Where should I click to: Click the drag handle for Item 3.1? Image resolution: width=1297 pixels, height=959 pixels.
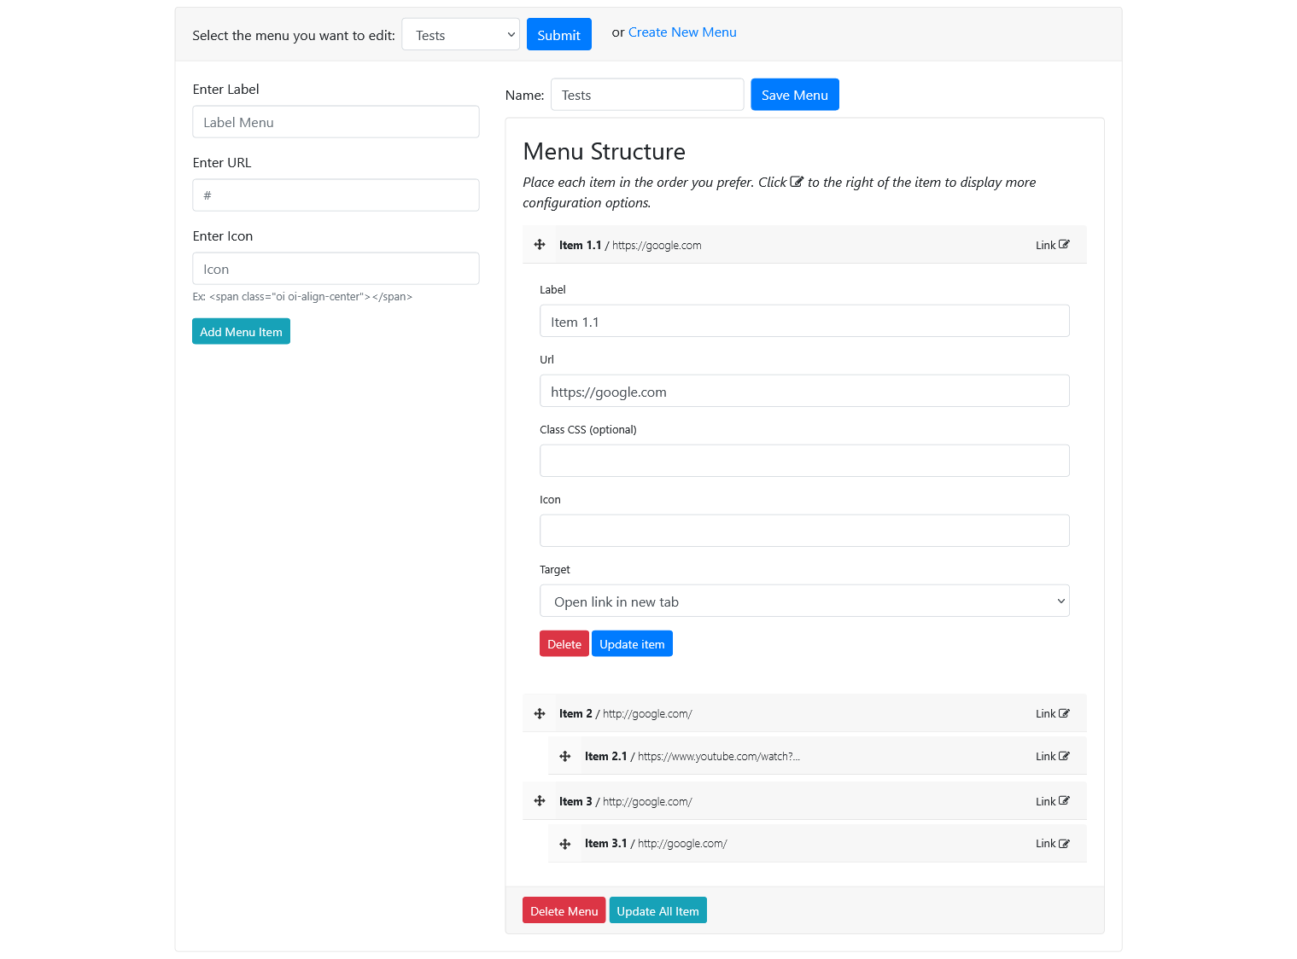click(x=564, y=843)
